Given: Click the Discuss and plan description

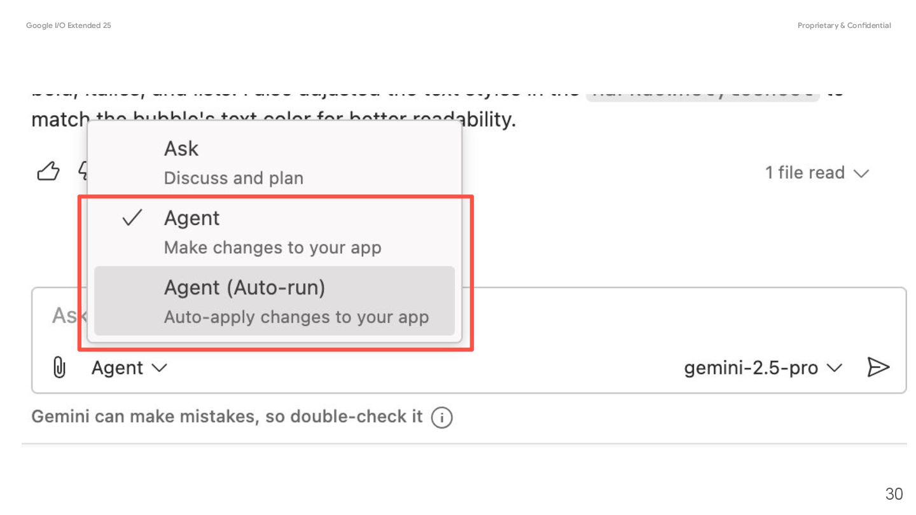Looking at the screenshot, I should [x=233, y=178].
